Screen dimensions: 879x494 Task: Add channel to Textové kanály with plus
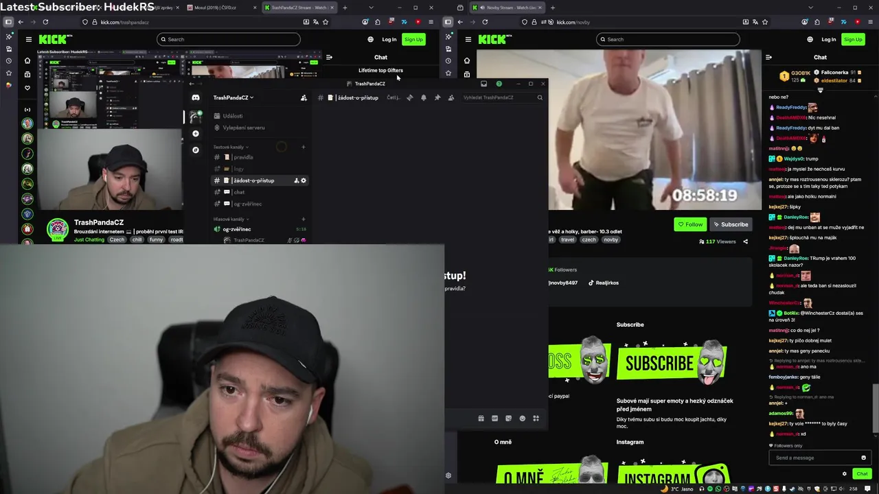tap(304, 147)
